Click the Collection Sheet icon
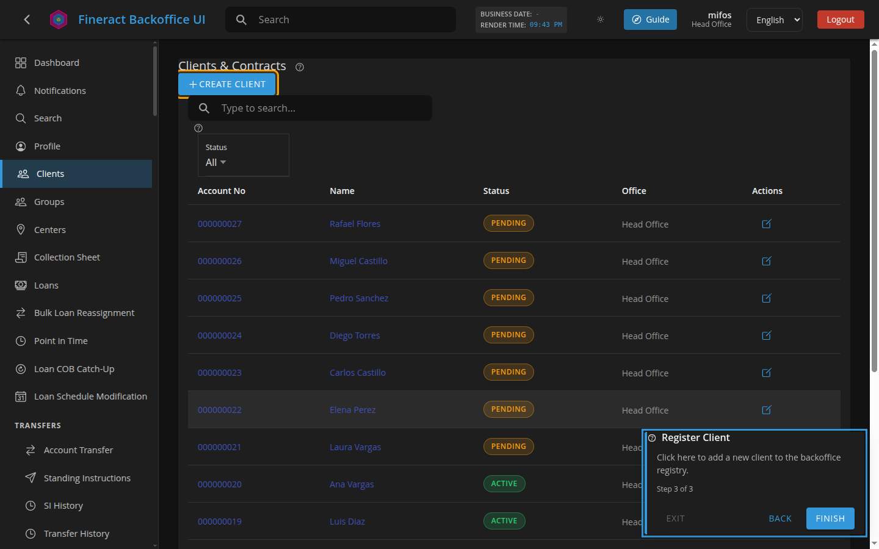The width and height of the screenshot is (879, 549). coord(21,257)
